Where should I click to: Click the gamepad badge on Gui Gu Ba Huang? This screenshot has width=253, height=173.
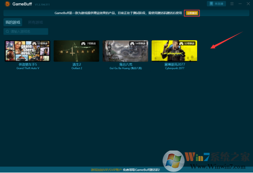pos(132,44)
